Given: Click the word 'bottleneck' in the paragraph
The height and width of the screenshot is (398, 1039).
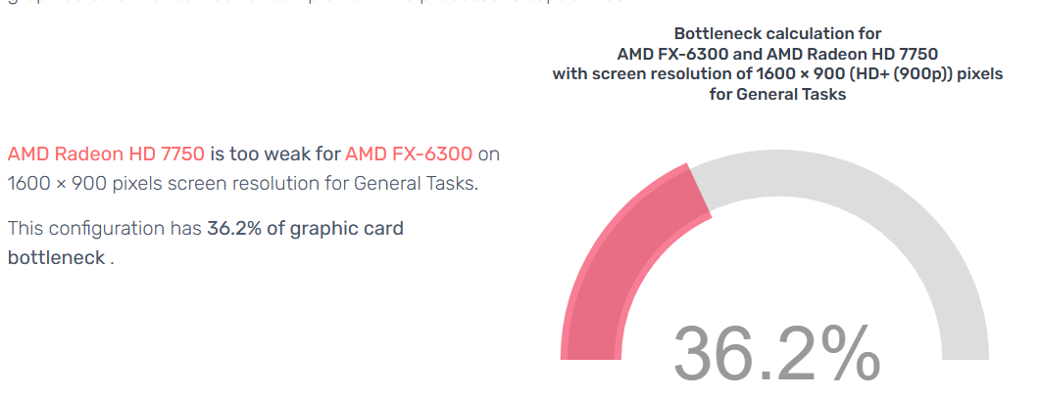Looking at the screenshot, I should [56, 257].
